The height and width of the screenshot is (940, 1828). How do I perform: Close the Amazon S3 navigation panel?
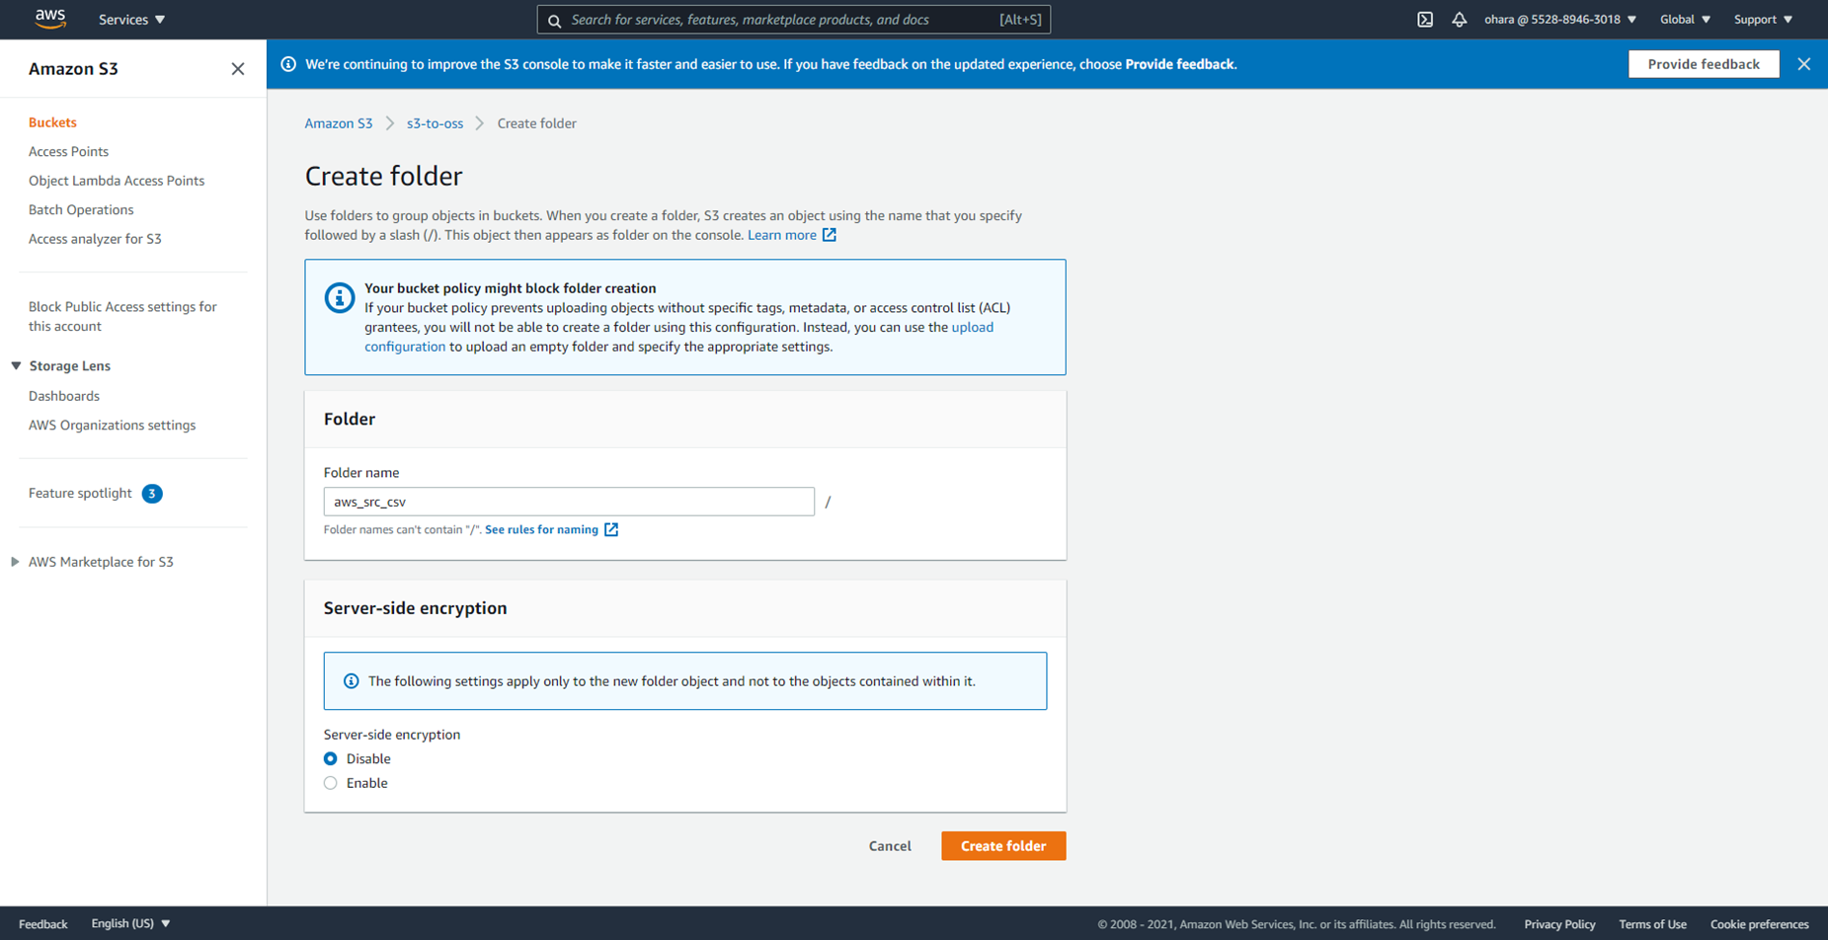pyautogui.click(x=238, y=69)
